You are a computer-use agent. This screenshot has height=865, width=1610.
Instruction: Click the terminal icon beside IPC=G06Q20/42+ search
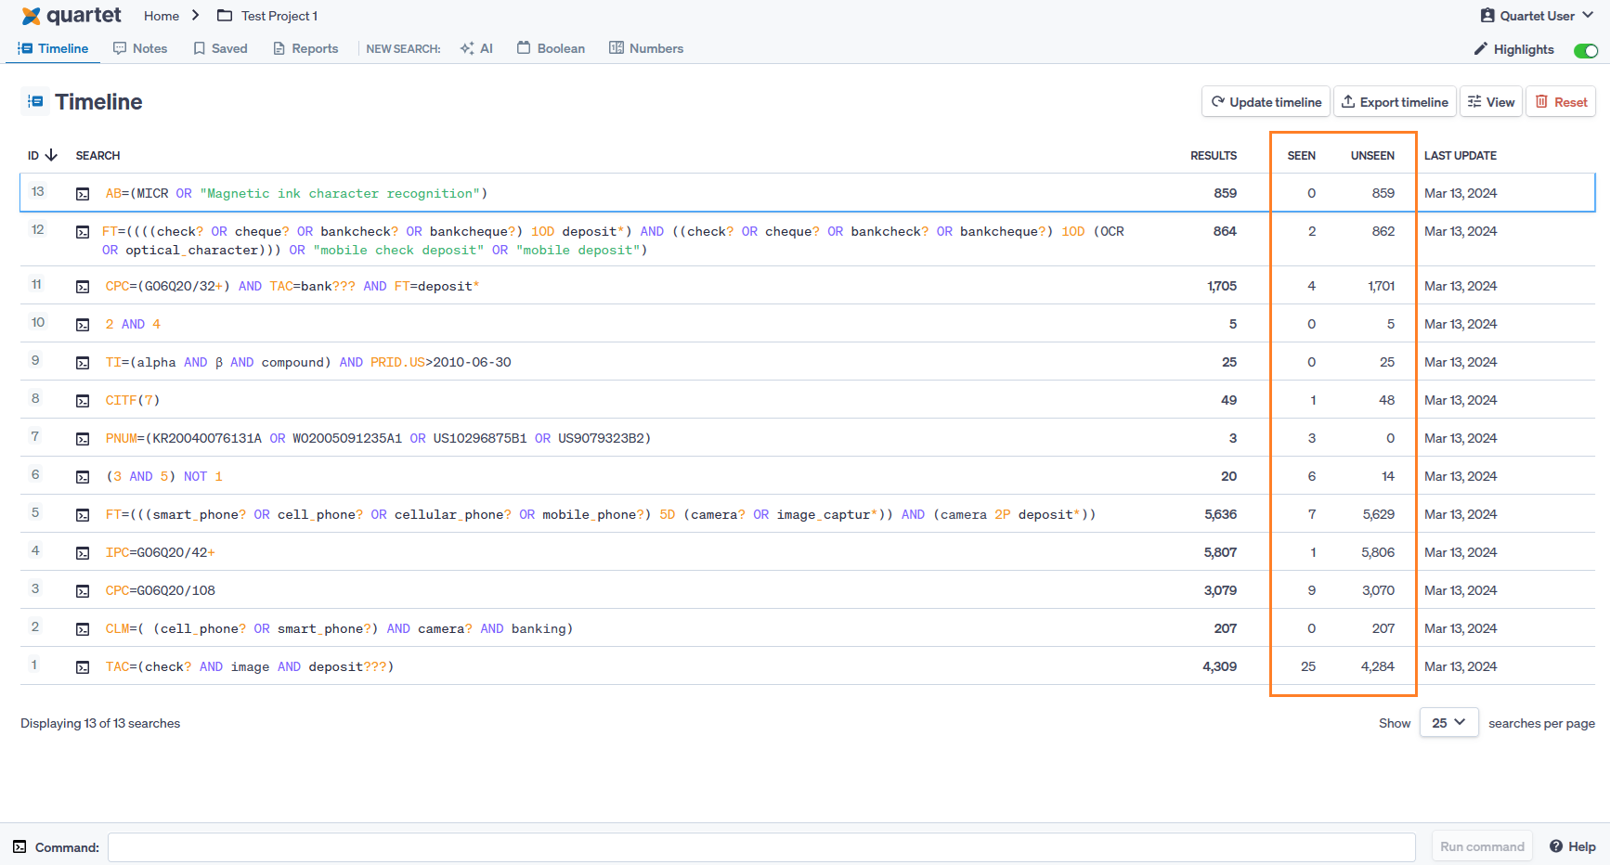coord(83,553)
